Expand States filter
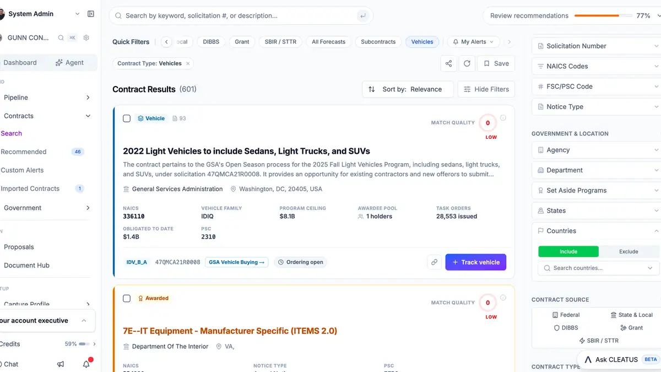Image resolution: width=661 pixels, height=372 pixels. point(597,211)
